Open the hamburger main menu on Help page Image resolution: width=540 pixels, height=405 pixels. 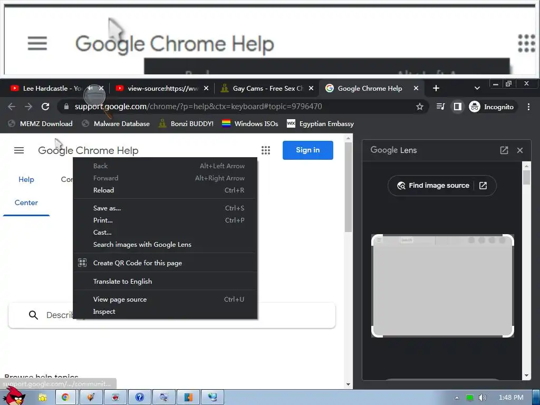point(19,150)
